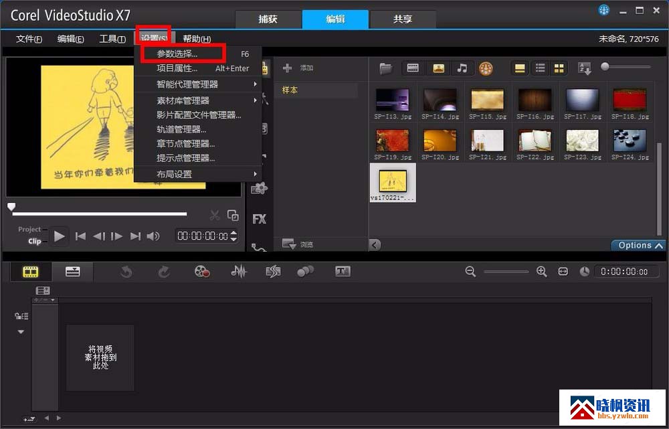Open the Subtitle Editor icon
The image size is (669, 429).
pyautogui.click(x=343, y=272)
